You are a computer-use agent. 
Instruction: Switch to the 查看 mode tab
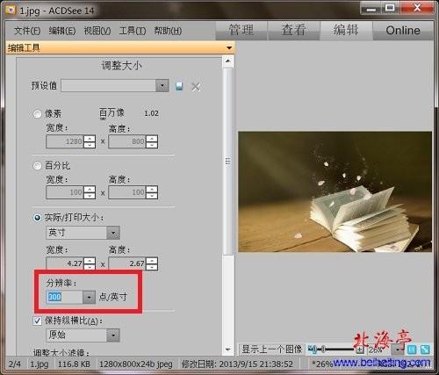pos(294,30)
